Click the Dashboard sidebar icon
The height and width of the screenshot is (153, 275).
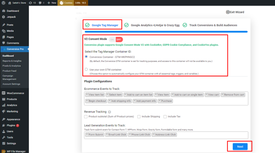tap(4, 11)
